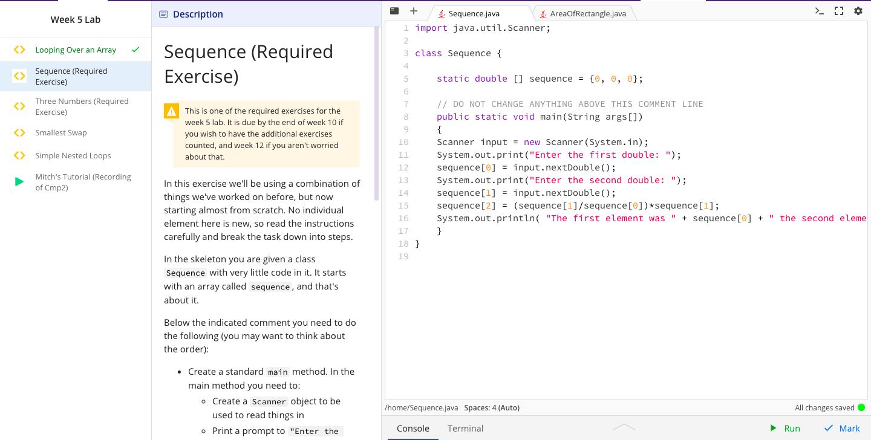871x440 pixels.
Task: Open the terminal icon above the editor
Action: coord(818,10)
